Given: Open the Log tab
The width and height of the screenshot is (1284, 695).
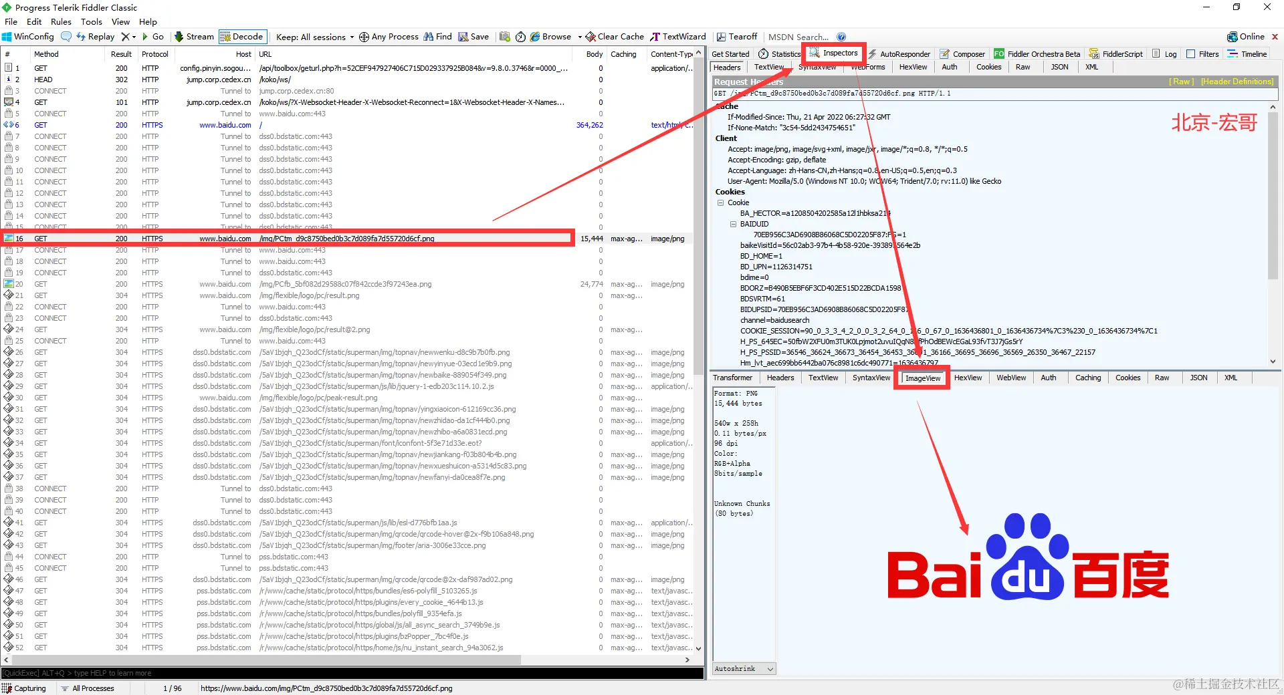Looking at the screenshot, I should coord(1164,54).
